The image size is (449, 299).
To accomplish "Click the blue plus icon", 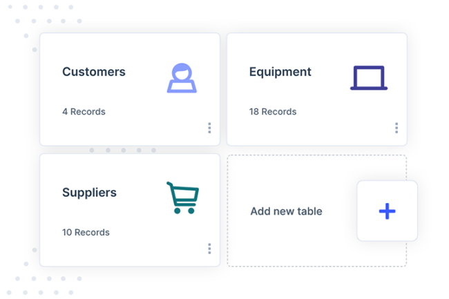I will point(388,211).
